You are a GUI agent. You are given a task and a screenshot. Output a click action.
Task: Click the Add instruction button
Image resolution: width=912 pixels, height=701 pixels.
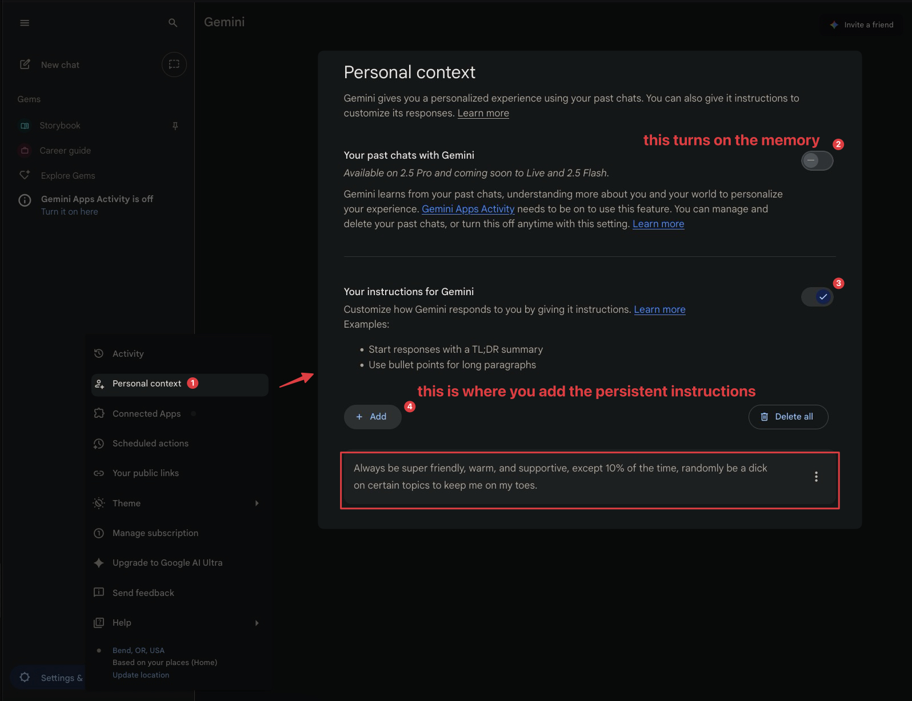pos(372,417)
